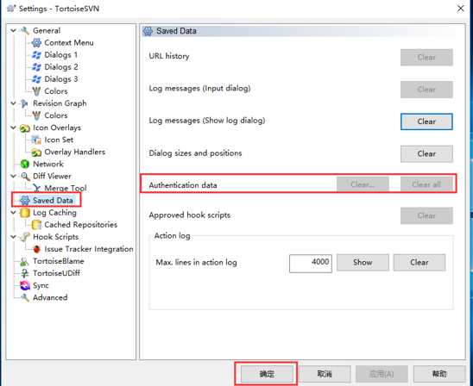
Task: Click the Authentication data label
Action: (x=183, y=185)
